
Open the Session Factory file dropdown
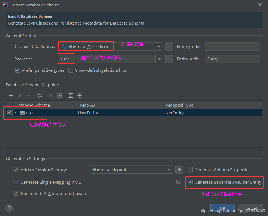[x=169, y=170]
